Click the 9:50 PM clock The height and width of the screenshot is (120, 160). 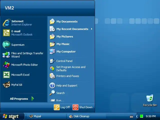(151, 116)
